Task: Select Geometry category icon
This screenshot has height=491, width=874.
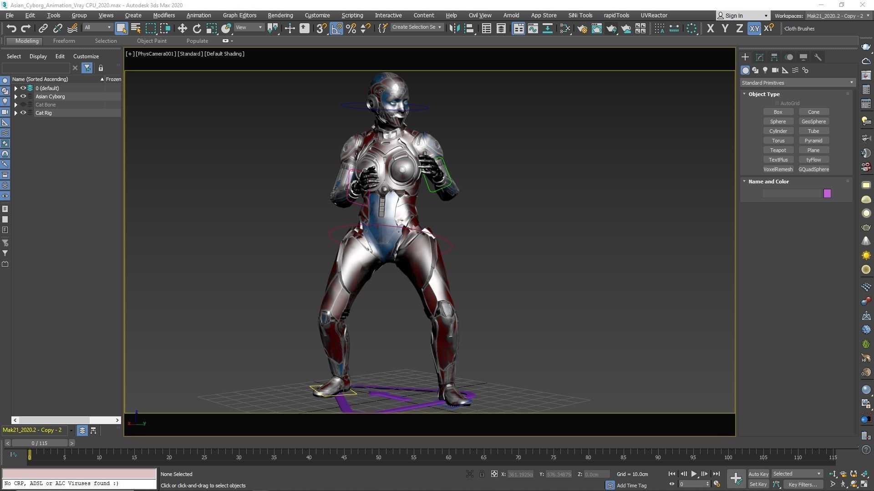Action: [x=745, y=71]
